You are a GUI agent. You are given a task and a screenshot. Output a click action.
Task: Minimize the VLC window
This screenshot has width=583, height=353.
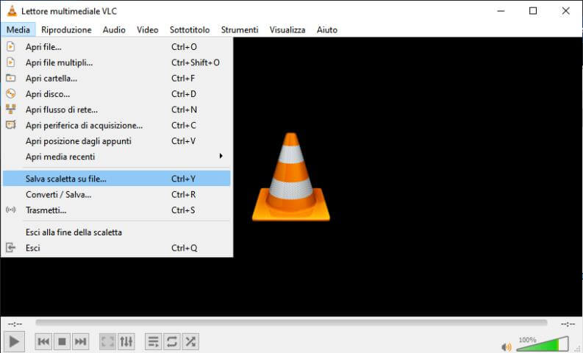[501, 11]
